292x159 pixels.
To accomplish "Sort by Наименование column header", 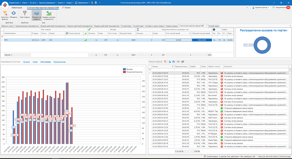I will tap(17, 33).
